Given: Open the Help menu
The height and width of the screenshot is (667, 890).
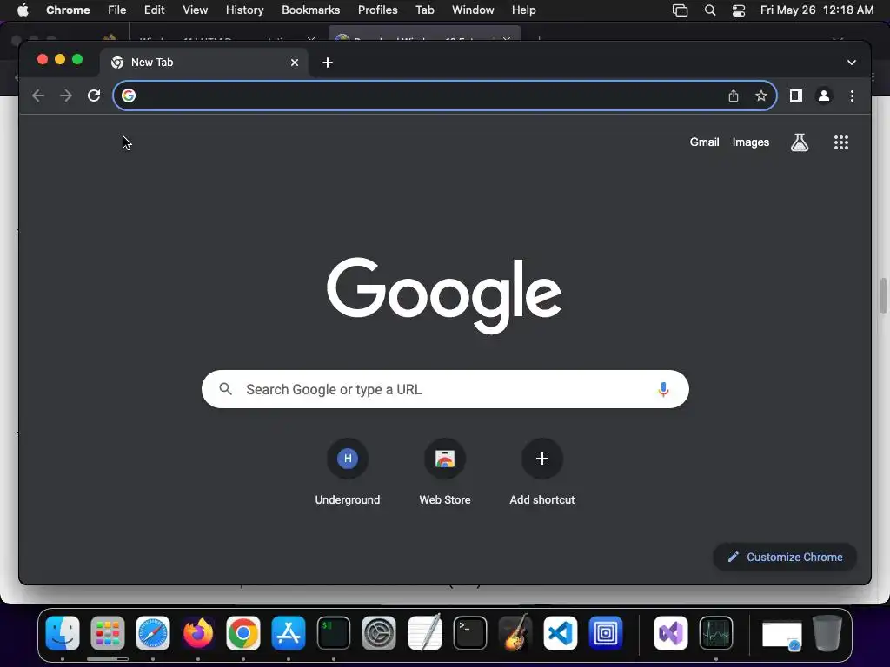Looking at the screenshot, I should pos(523,10).
